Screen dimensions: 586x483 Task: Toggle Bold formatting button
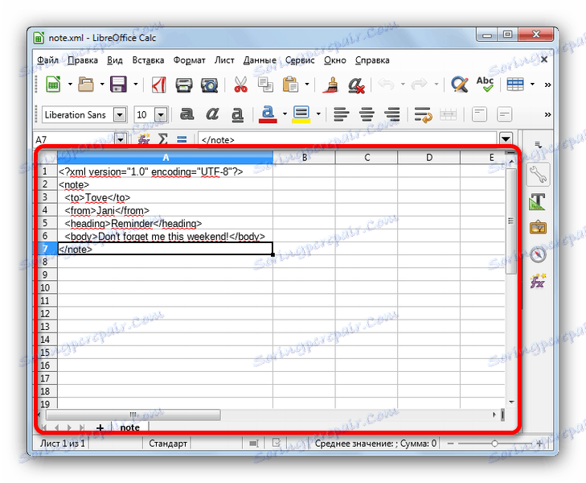pos(186,114)
